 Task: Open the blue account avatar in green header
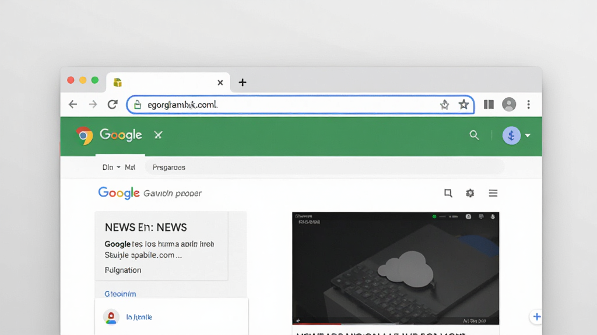511,135
